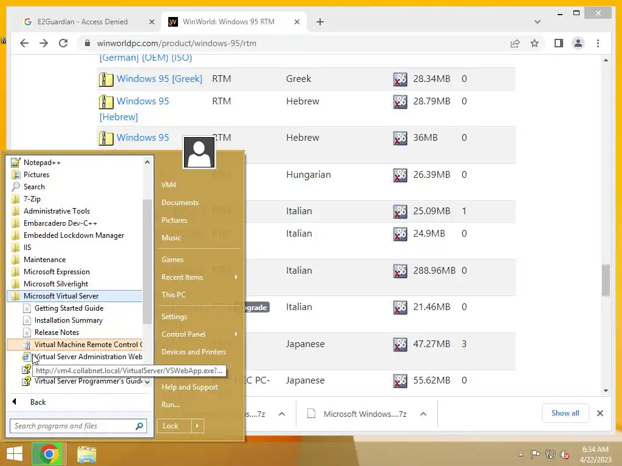This screenshot has height=466, width=622.
Task: Switch to WinWorld: Windows 95 RTM tab
Action: pos(228,22)
